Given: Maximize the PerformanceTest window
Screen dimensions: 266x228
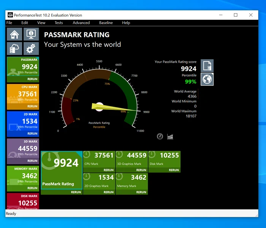Looking at the screenshot, I should (236, 15).
